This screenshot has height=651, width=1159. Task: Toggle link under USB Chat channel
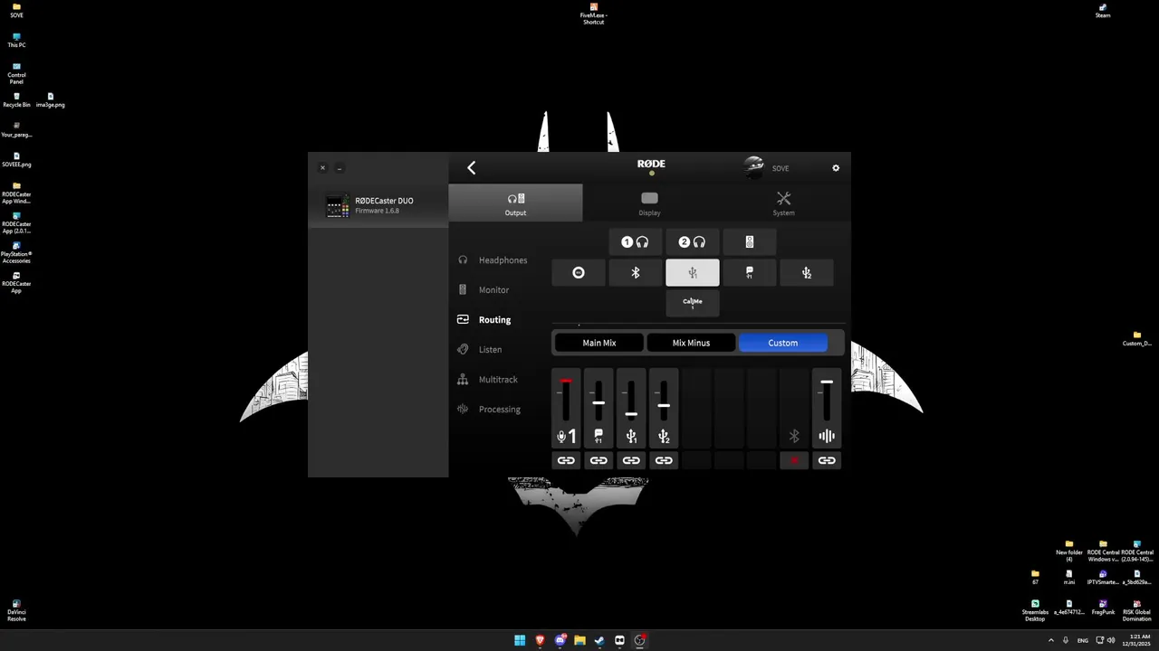tap(599, 460)
